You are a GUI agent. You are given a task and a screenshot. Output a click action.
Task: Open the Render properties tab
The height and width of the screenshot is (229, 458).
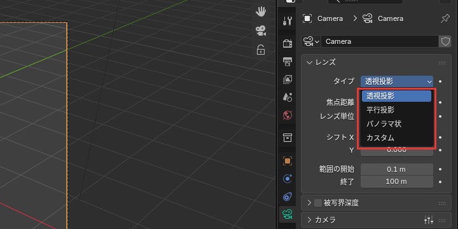(x=288, y=44)
